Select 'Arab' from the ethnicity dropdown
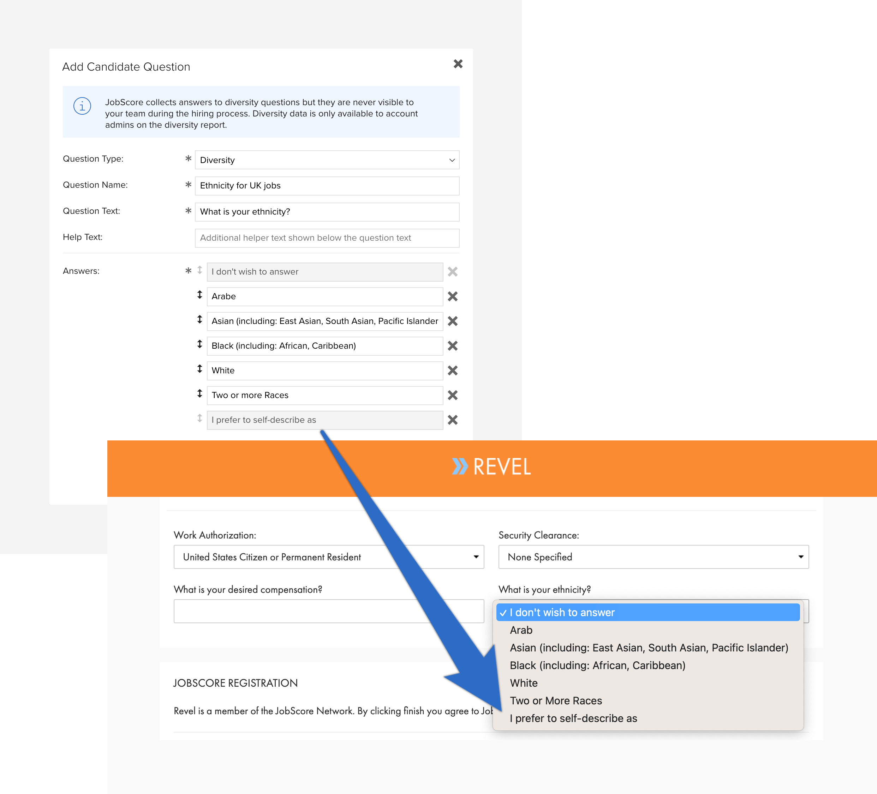 522,630
